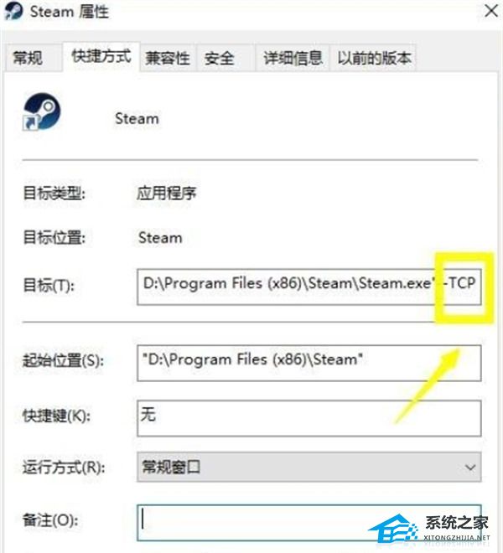Click inside the 备注(O) text box
This screenshot has width=503, height=553.
coord(309,523)
